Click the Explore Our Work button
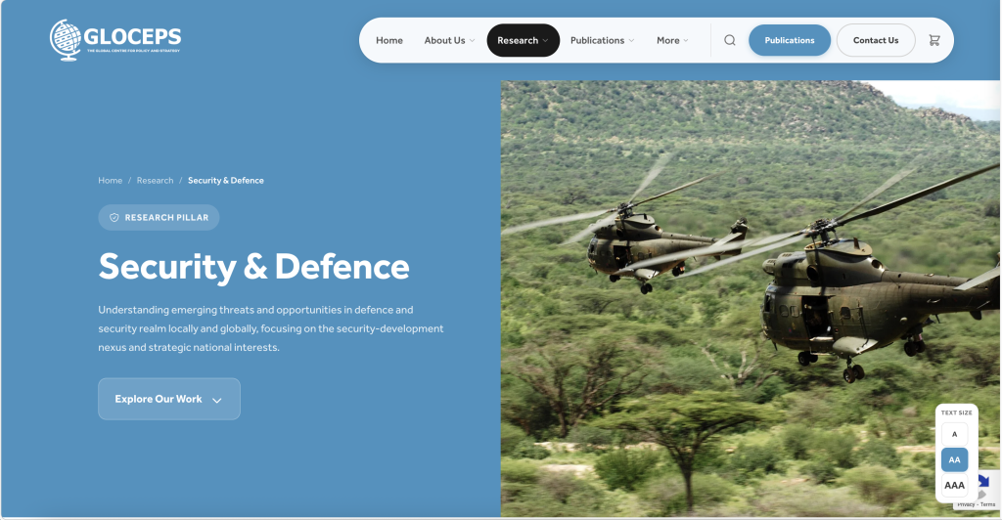This screenshot has width=1002, height=520. point(168,399)
